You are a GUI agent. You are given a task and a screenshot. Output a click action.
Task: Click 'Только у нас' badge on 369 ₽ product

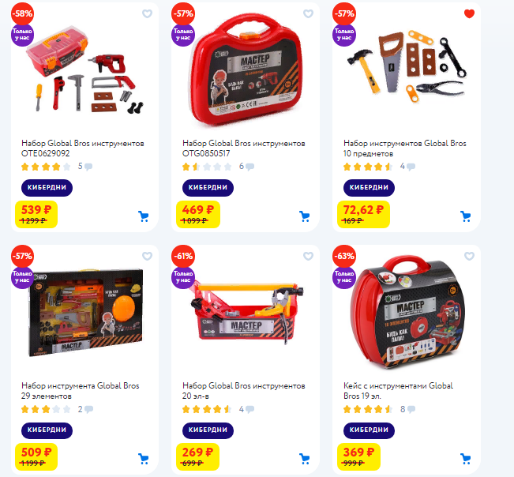[344, 276]
